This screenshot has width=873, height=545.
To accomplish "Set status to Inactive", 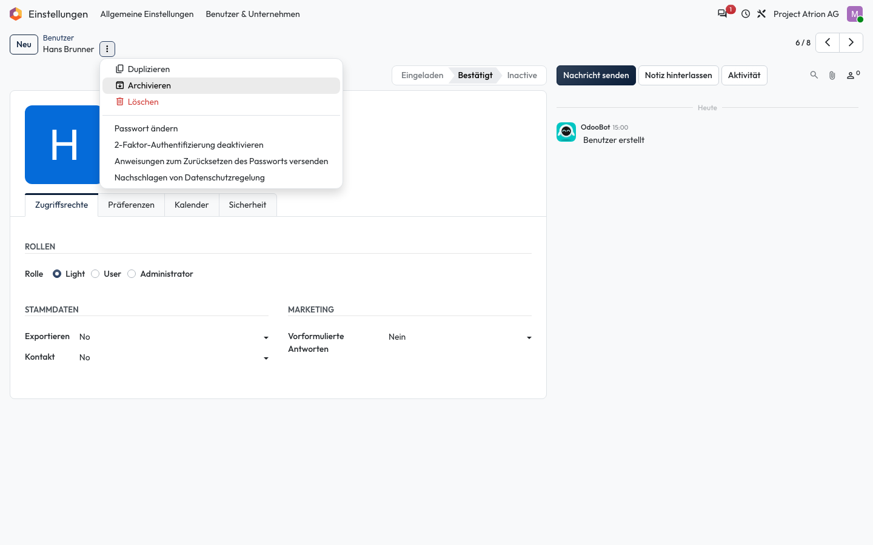I will pos(522,75).
